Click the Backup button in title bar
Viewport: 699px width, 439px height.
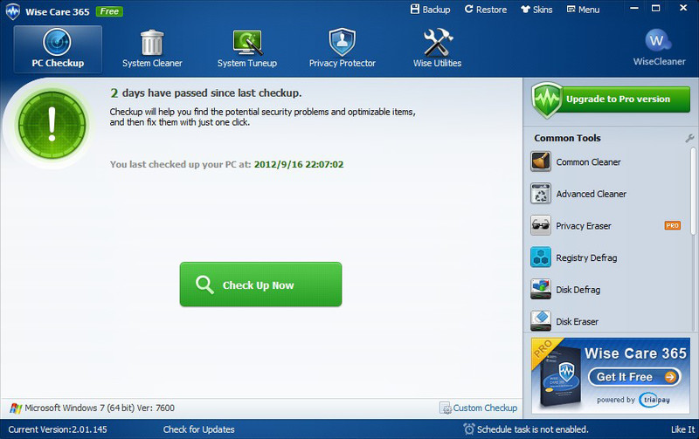(430, 10)
